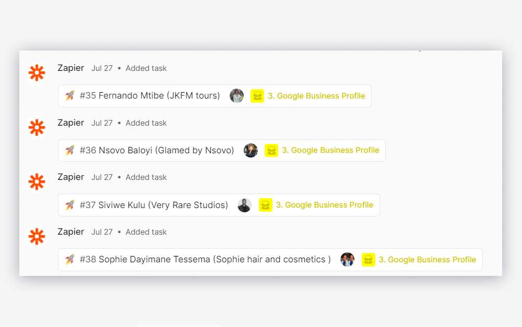The height and width of the screenshot is (327, 522).
Task: Open assignee avatar on Nsovo Baloyi task
Action: click(x=251, y=150)
